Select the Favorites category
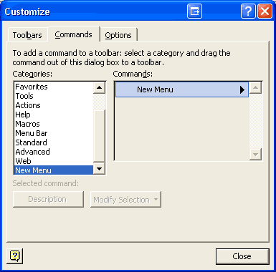Viewport: 276px width, 272px height. [32, 87]
